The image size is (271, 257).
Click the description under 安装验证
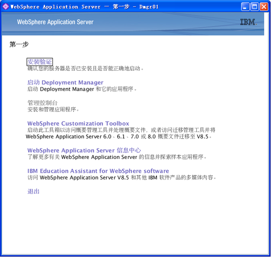coord(86,69)
